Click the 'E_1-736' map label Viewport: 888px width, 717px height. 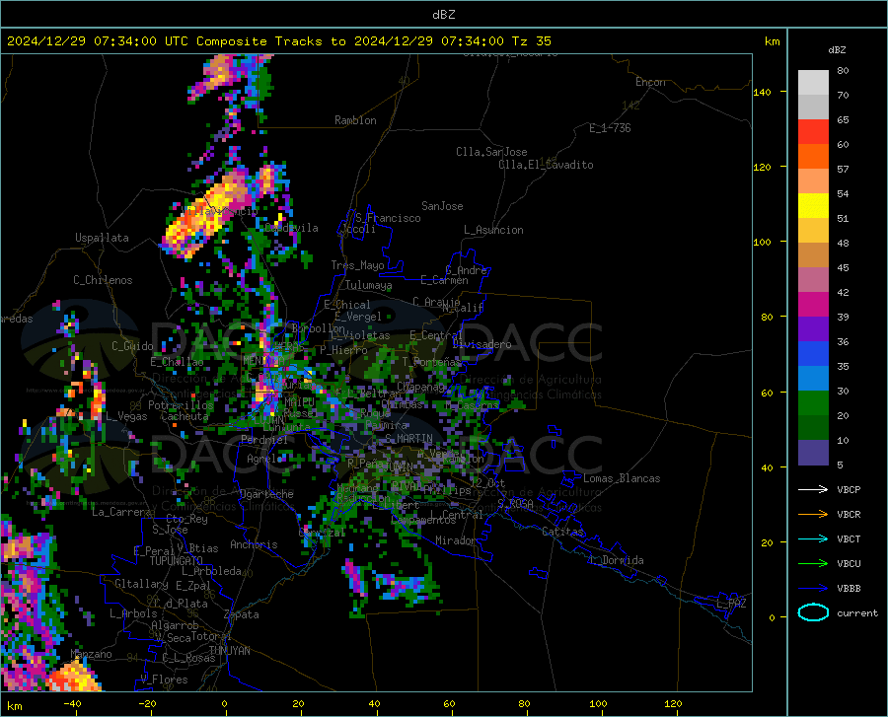(x=610, y=128)
